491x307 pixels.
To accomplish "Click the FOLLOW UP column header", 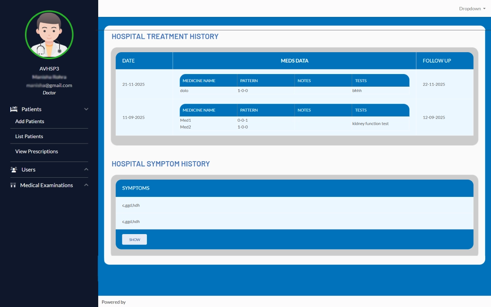I will pyautogui.click(x=437, y=61).
